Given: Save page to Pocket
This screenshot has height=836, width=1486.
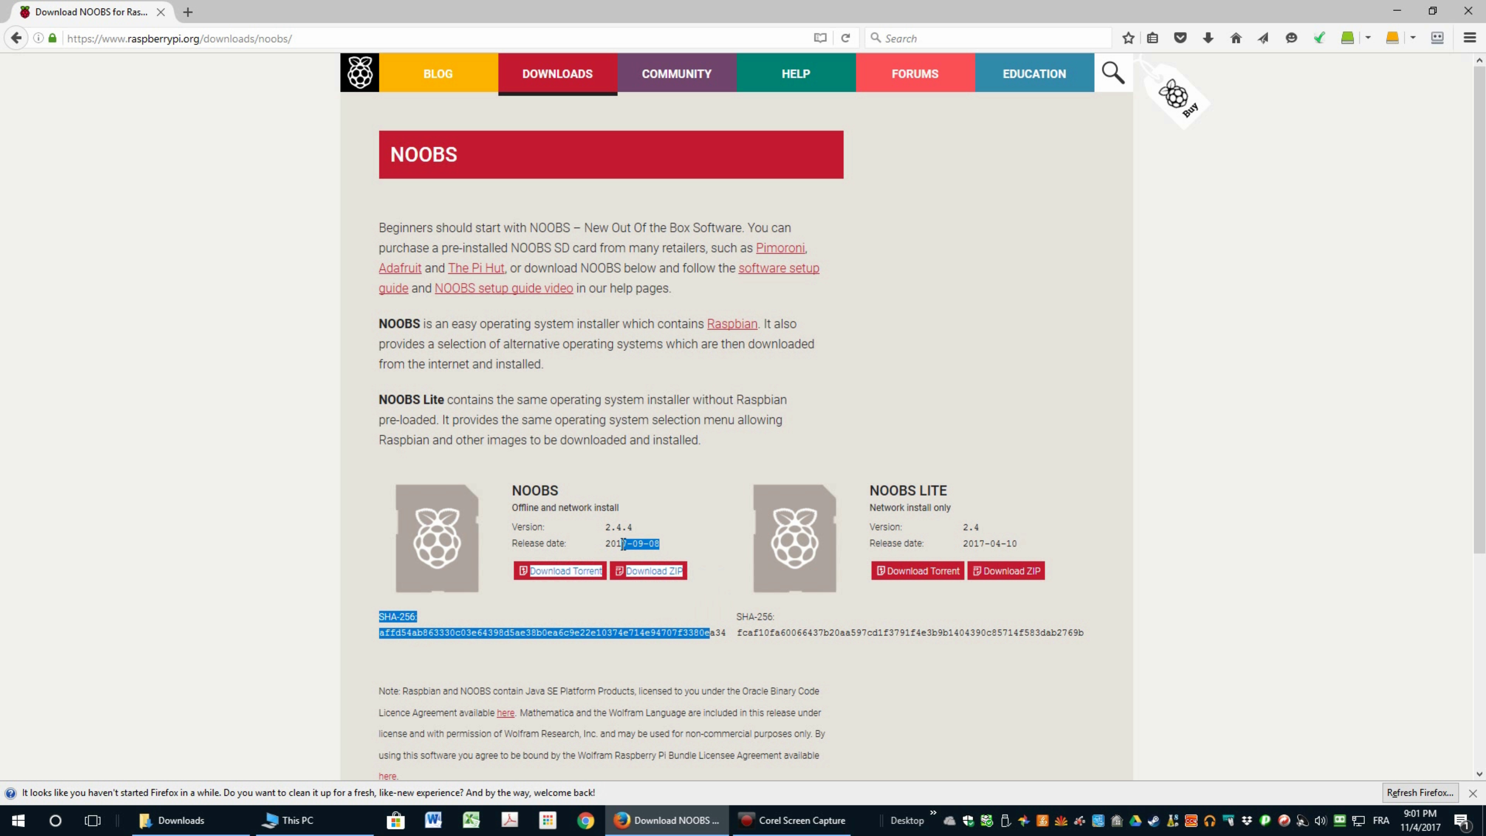Looking at the screenshot, I should [x=1180, y=38].
